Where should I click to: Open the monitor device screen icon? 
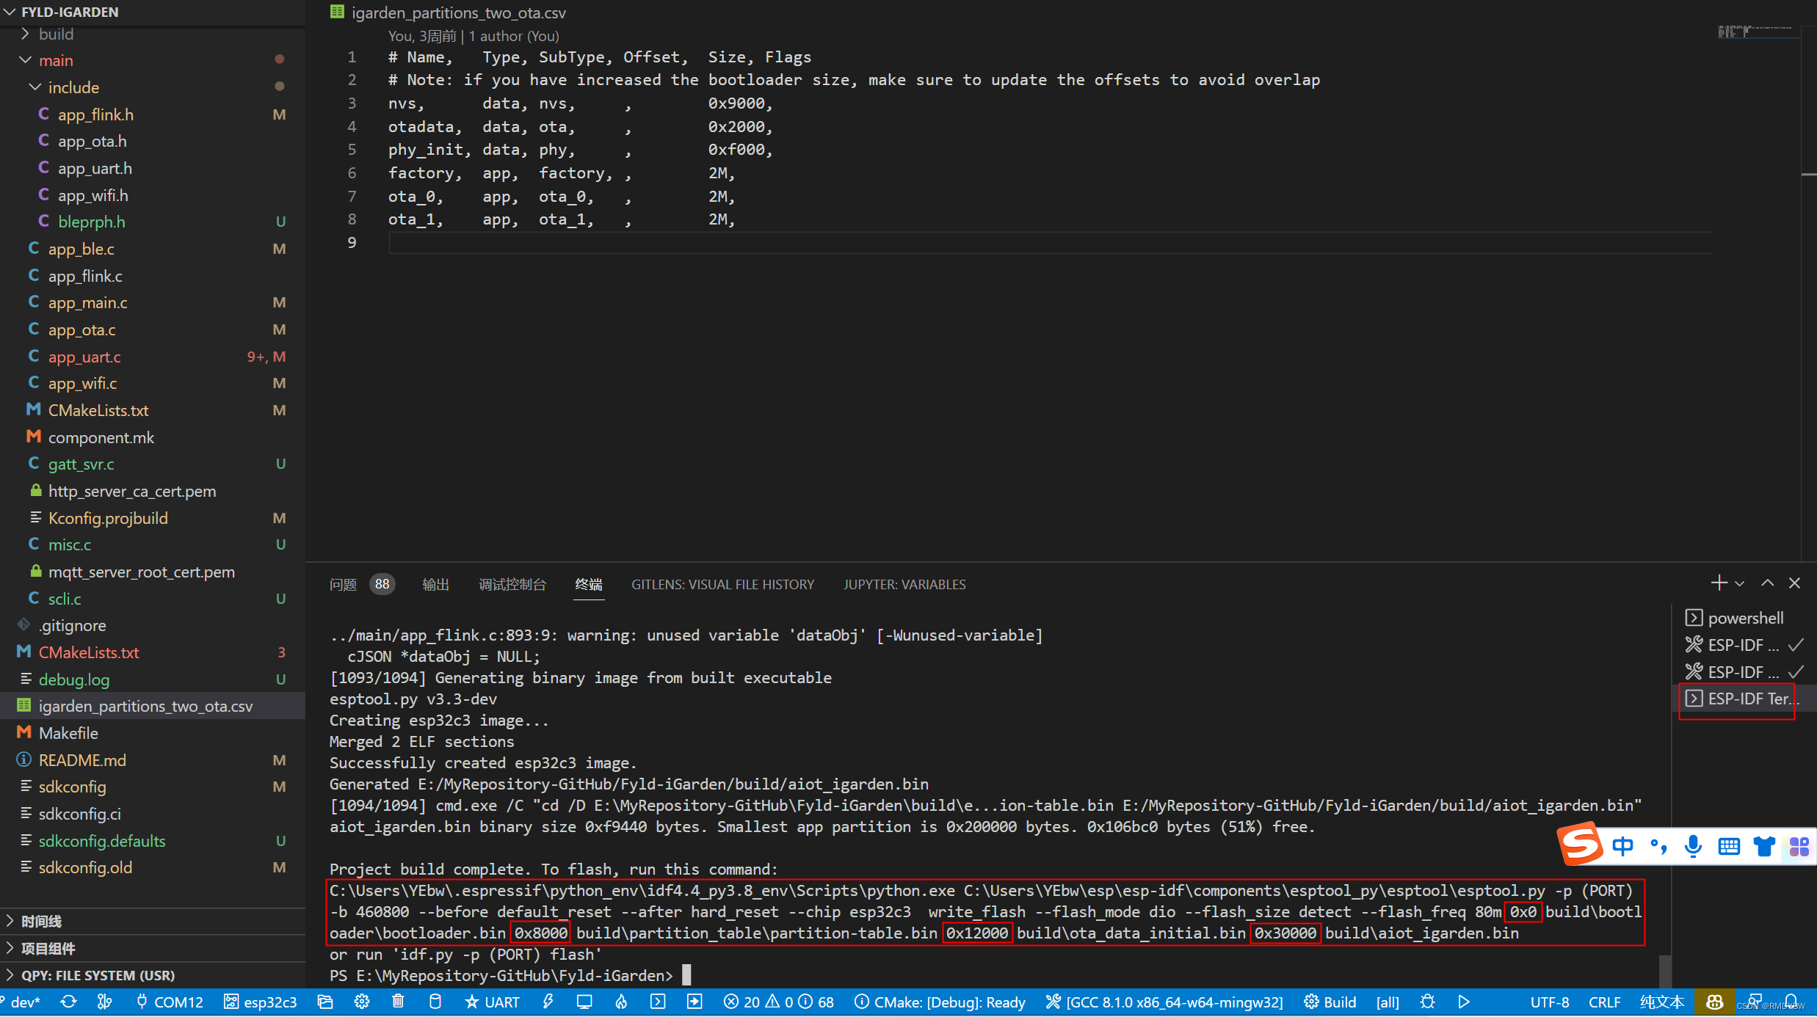pyautogui.click(x=584, y=1002)
